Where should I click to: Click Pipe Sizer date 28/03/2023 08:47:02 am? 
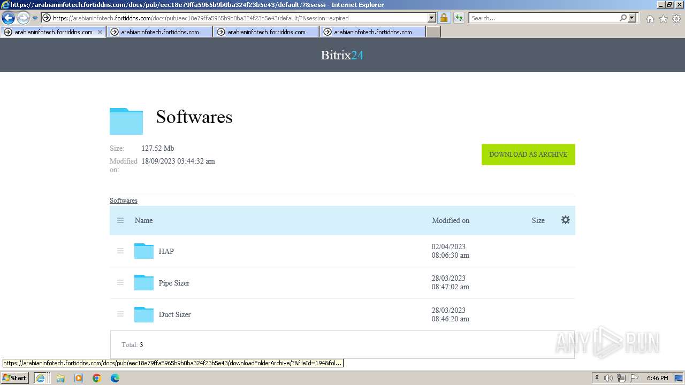tap(451, 282)
